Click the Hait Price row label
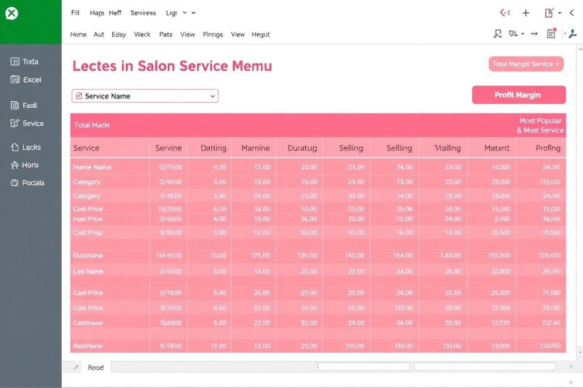The image size is (583, 388). (87, 219)
